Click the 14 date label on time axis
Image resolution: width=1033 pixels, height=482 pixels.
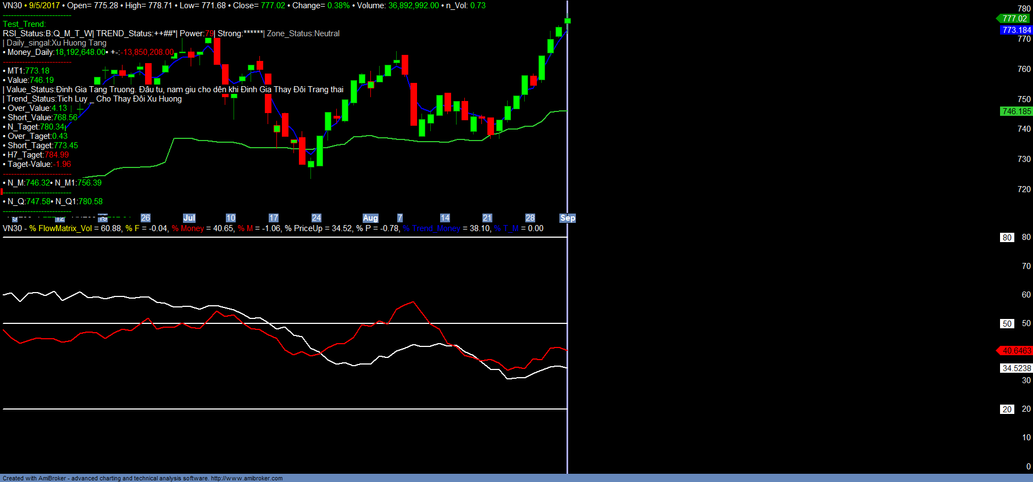tap(445, 218)
